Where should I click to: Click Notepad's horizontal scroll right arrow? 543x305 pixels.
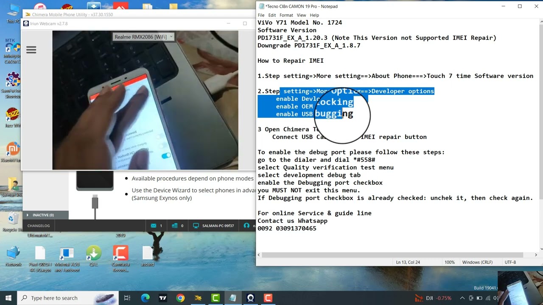click(536, 255)
